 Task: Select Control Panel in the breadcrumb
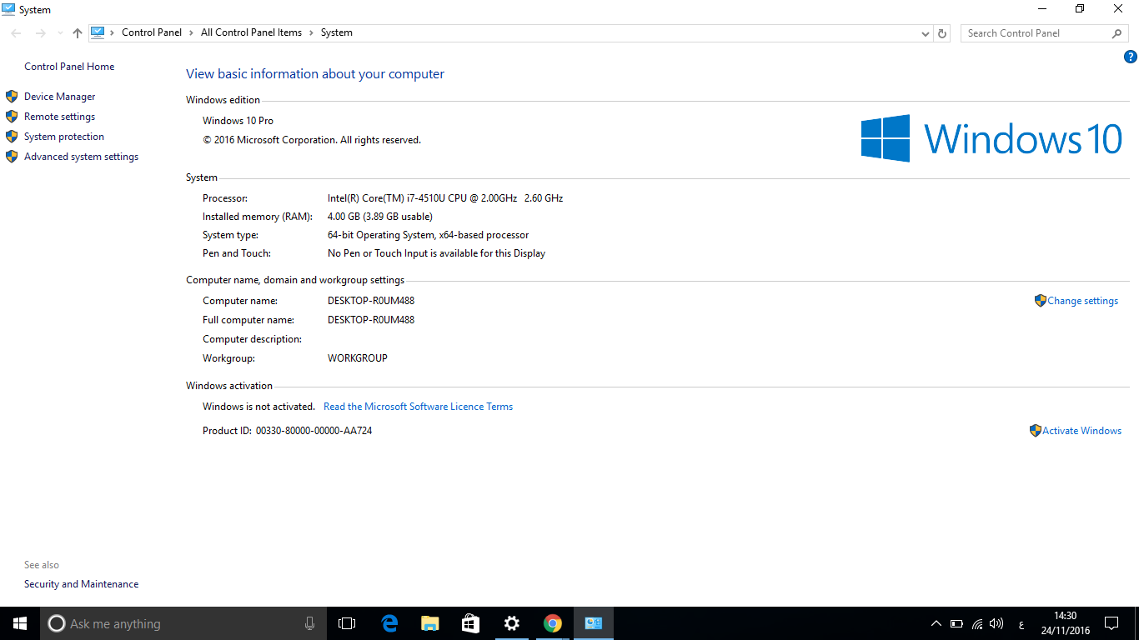[x=152, y=32]
